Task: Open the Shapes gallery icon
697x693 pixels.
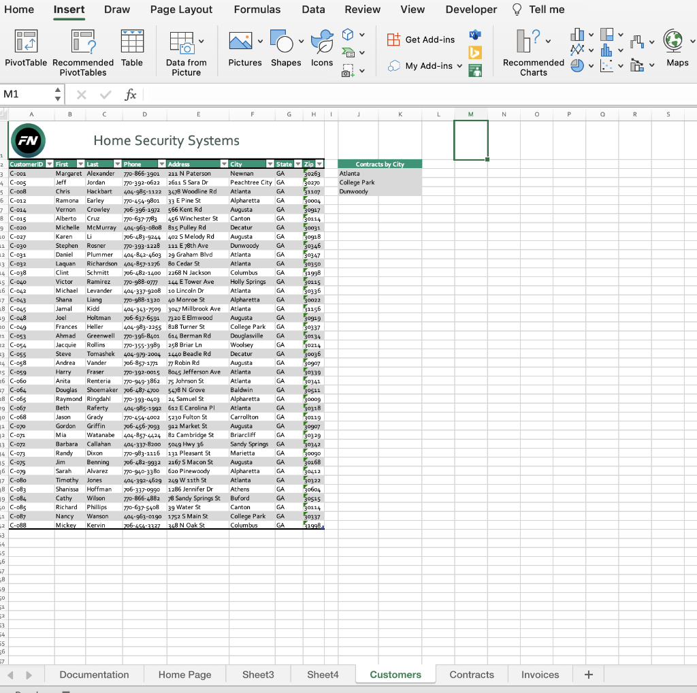Action: point(282,42)
